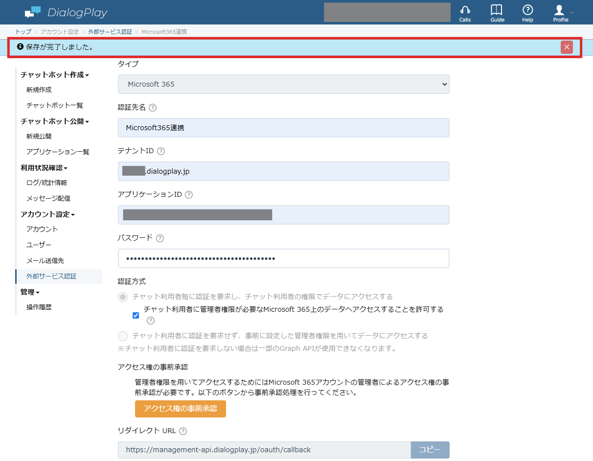Open 新規作成 under チャットボット作成
The image size is (593, 461).
(39, 90)
